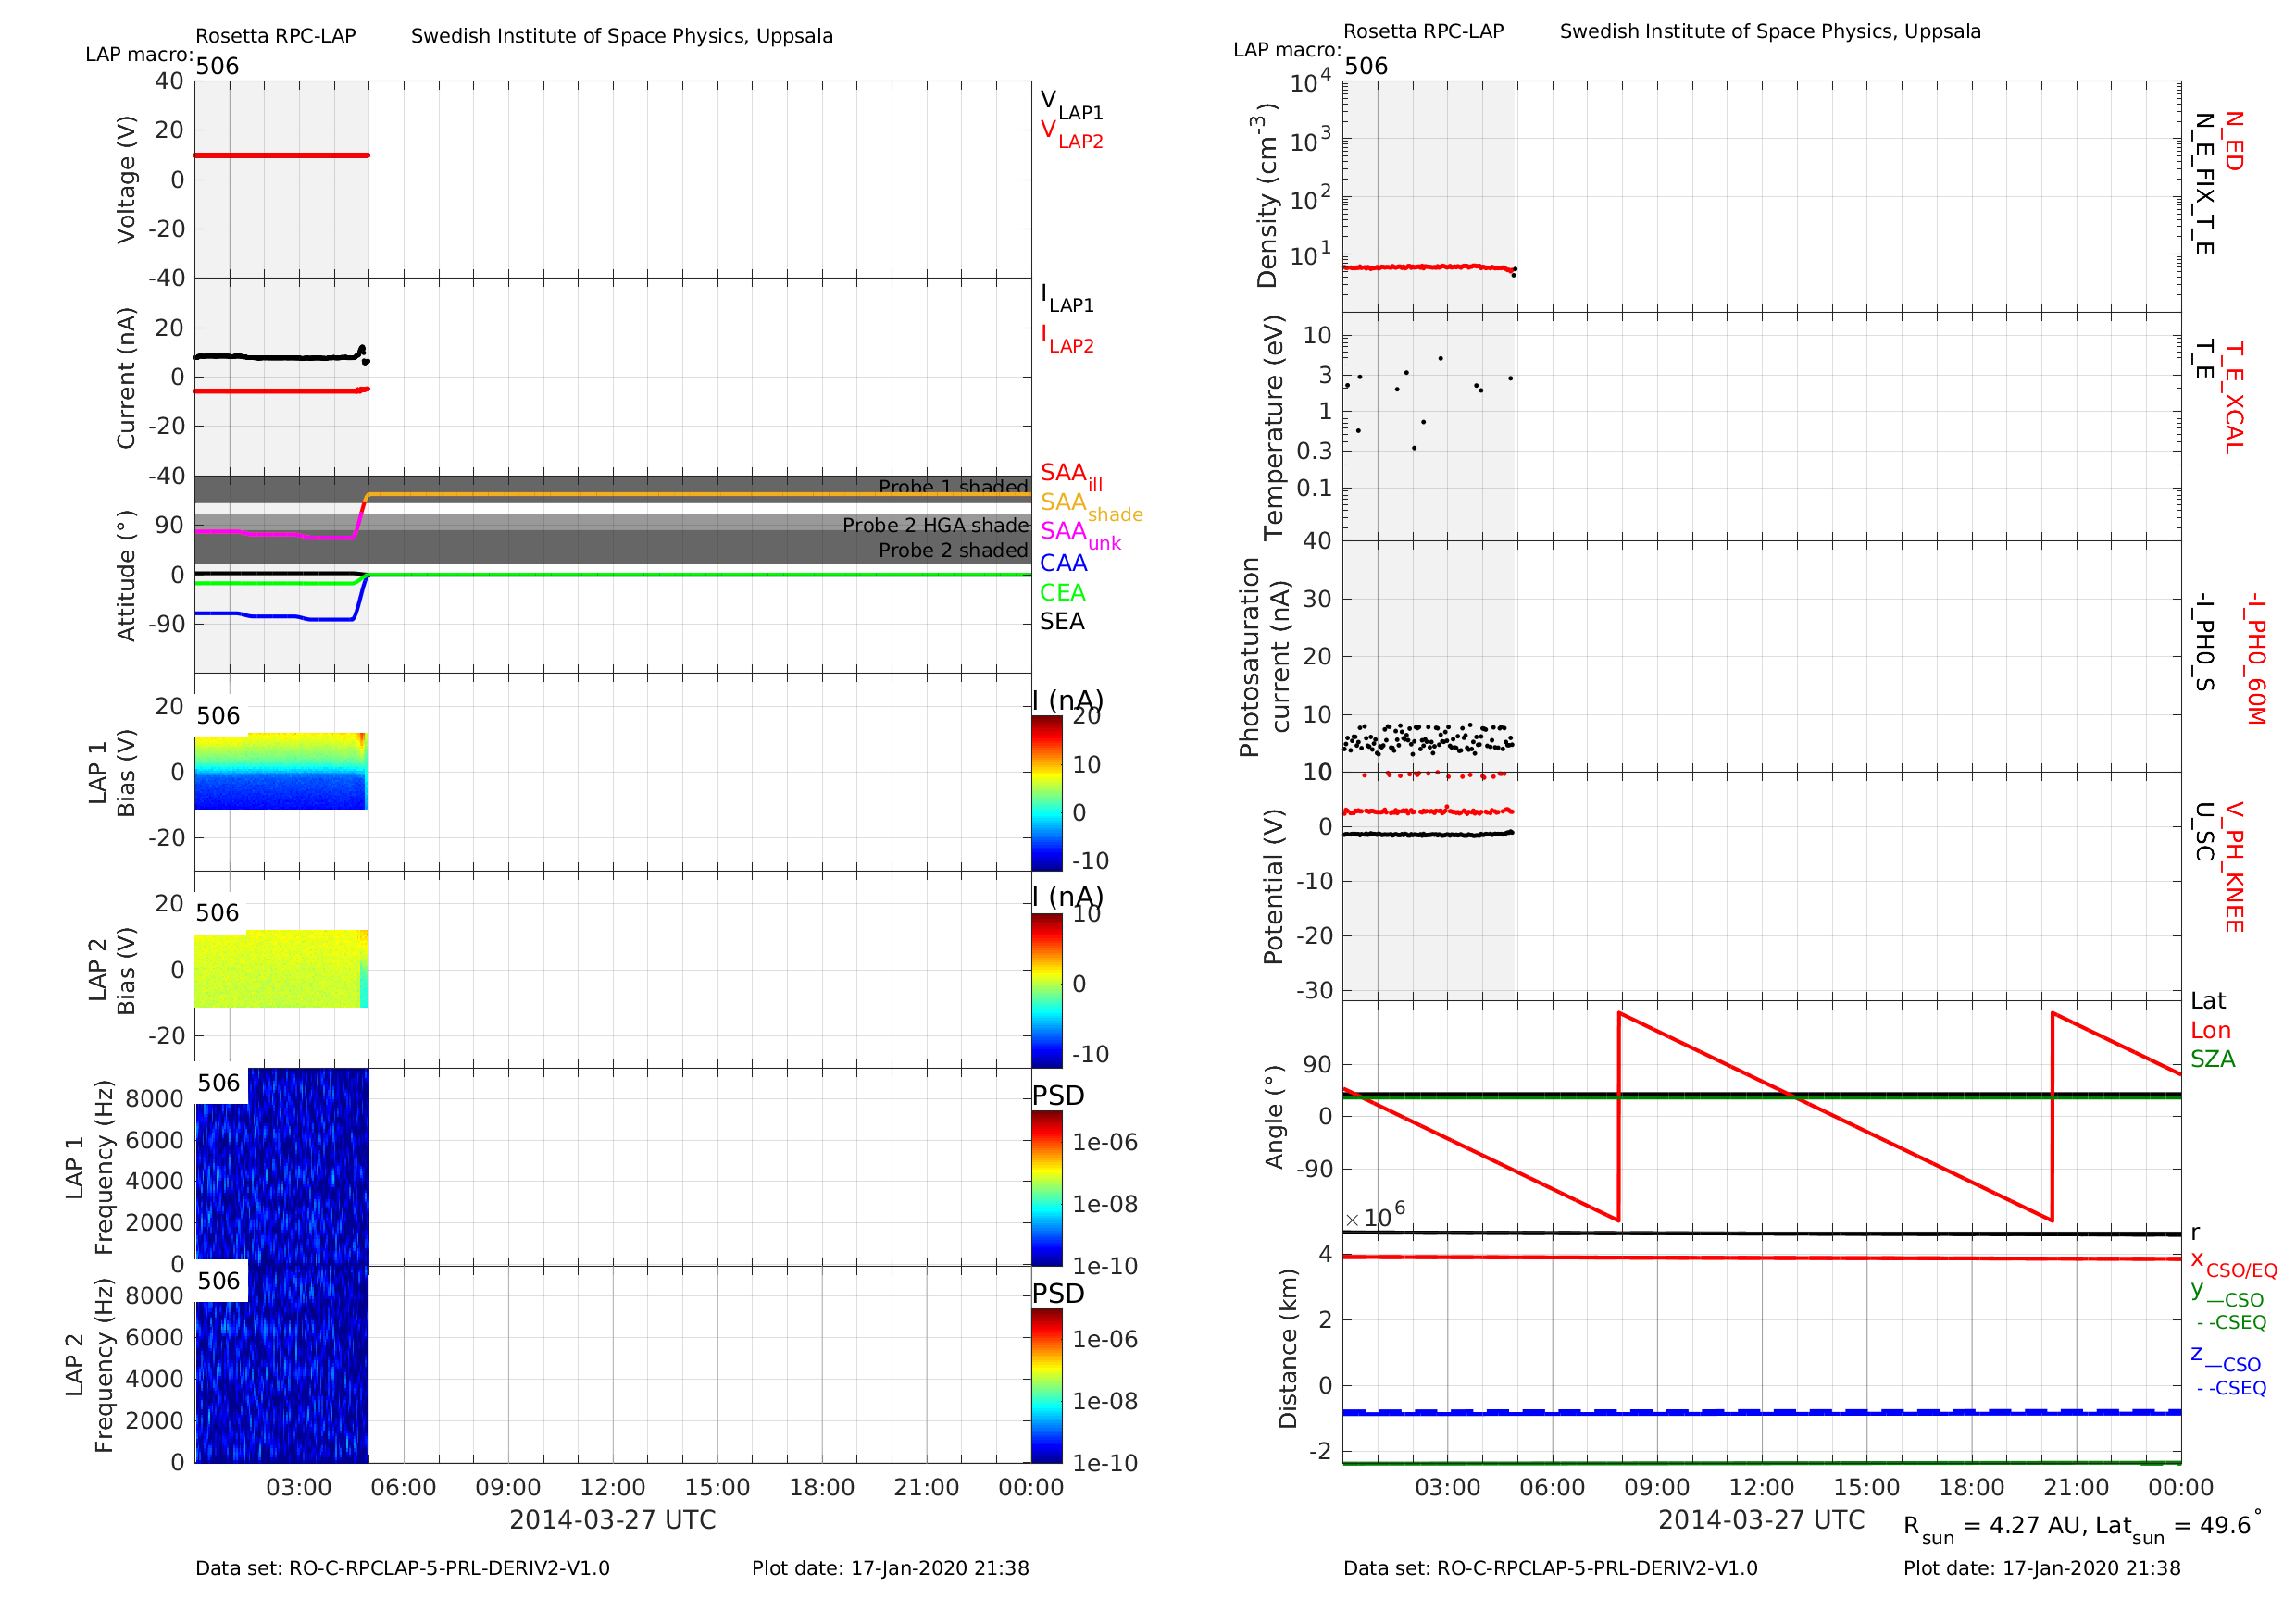This screenshot has height=1623, width=2296.
Task: Click the 'Distance (km)' axis label
Action: point(1287,1349)
